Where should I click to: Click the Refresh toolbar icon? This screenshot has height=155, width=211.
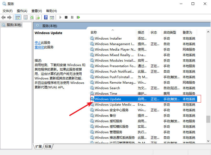pyautogui.click(x=32, y=17)
